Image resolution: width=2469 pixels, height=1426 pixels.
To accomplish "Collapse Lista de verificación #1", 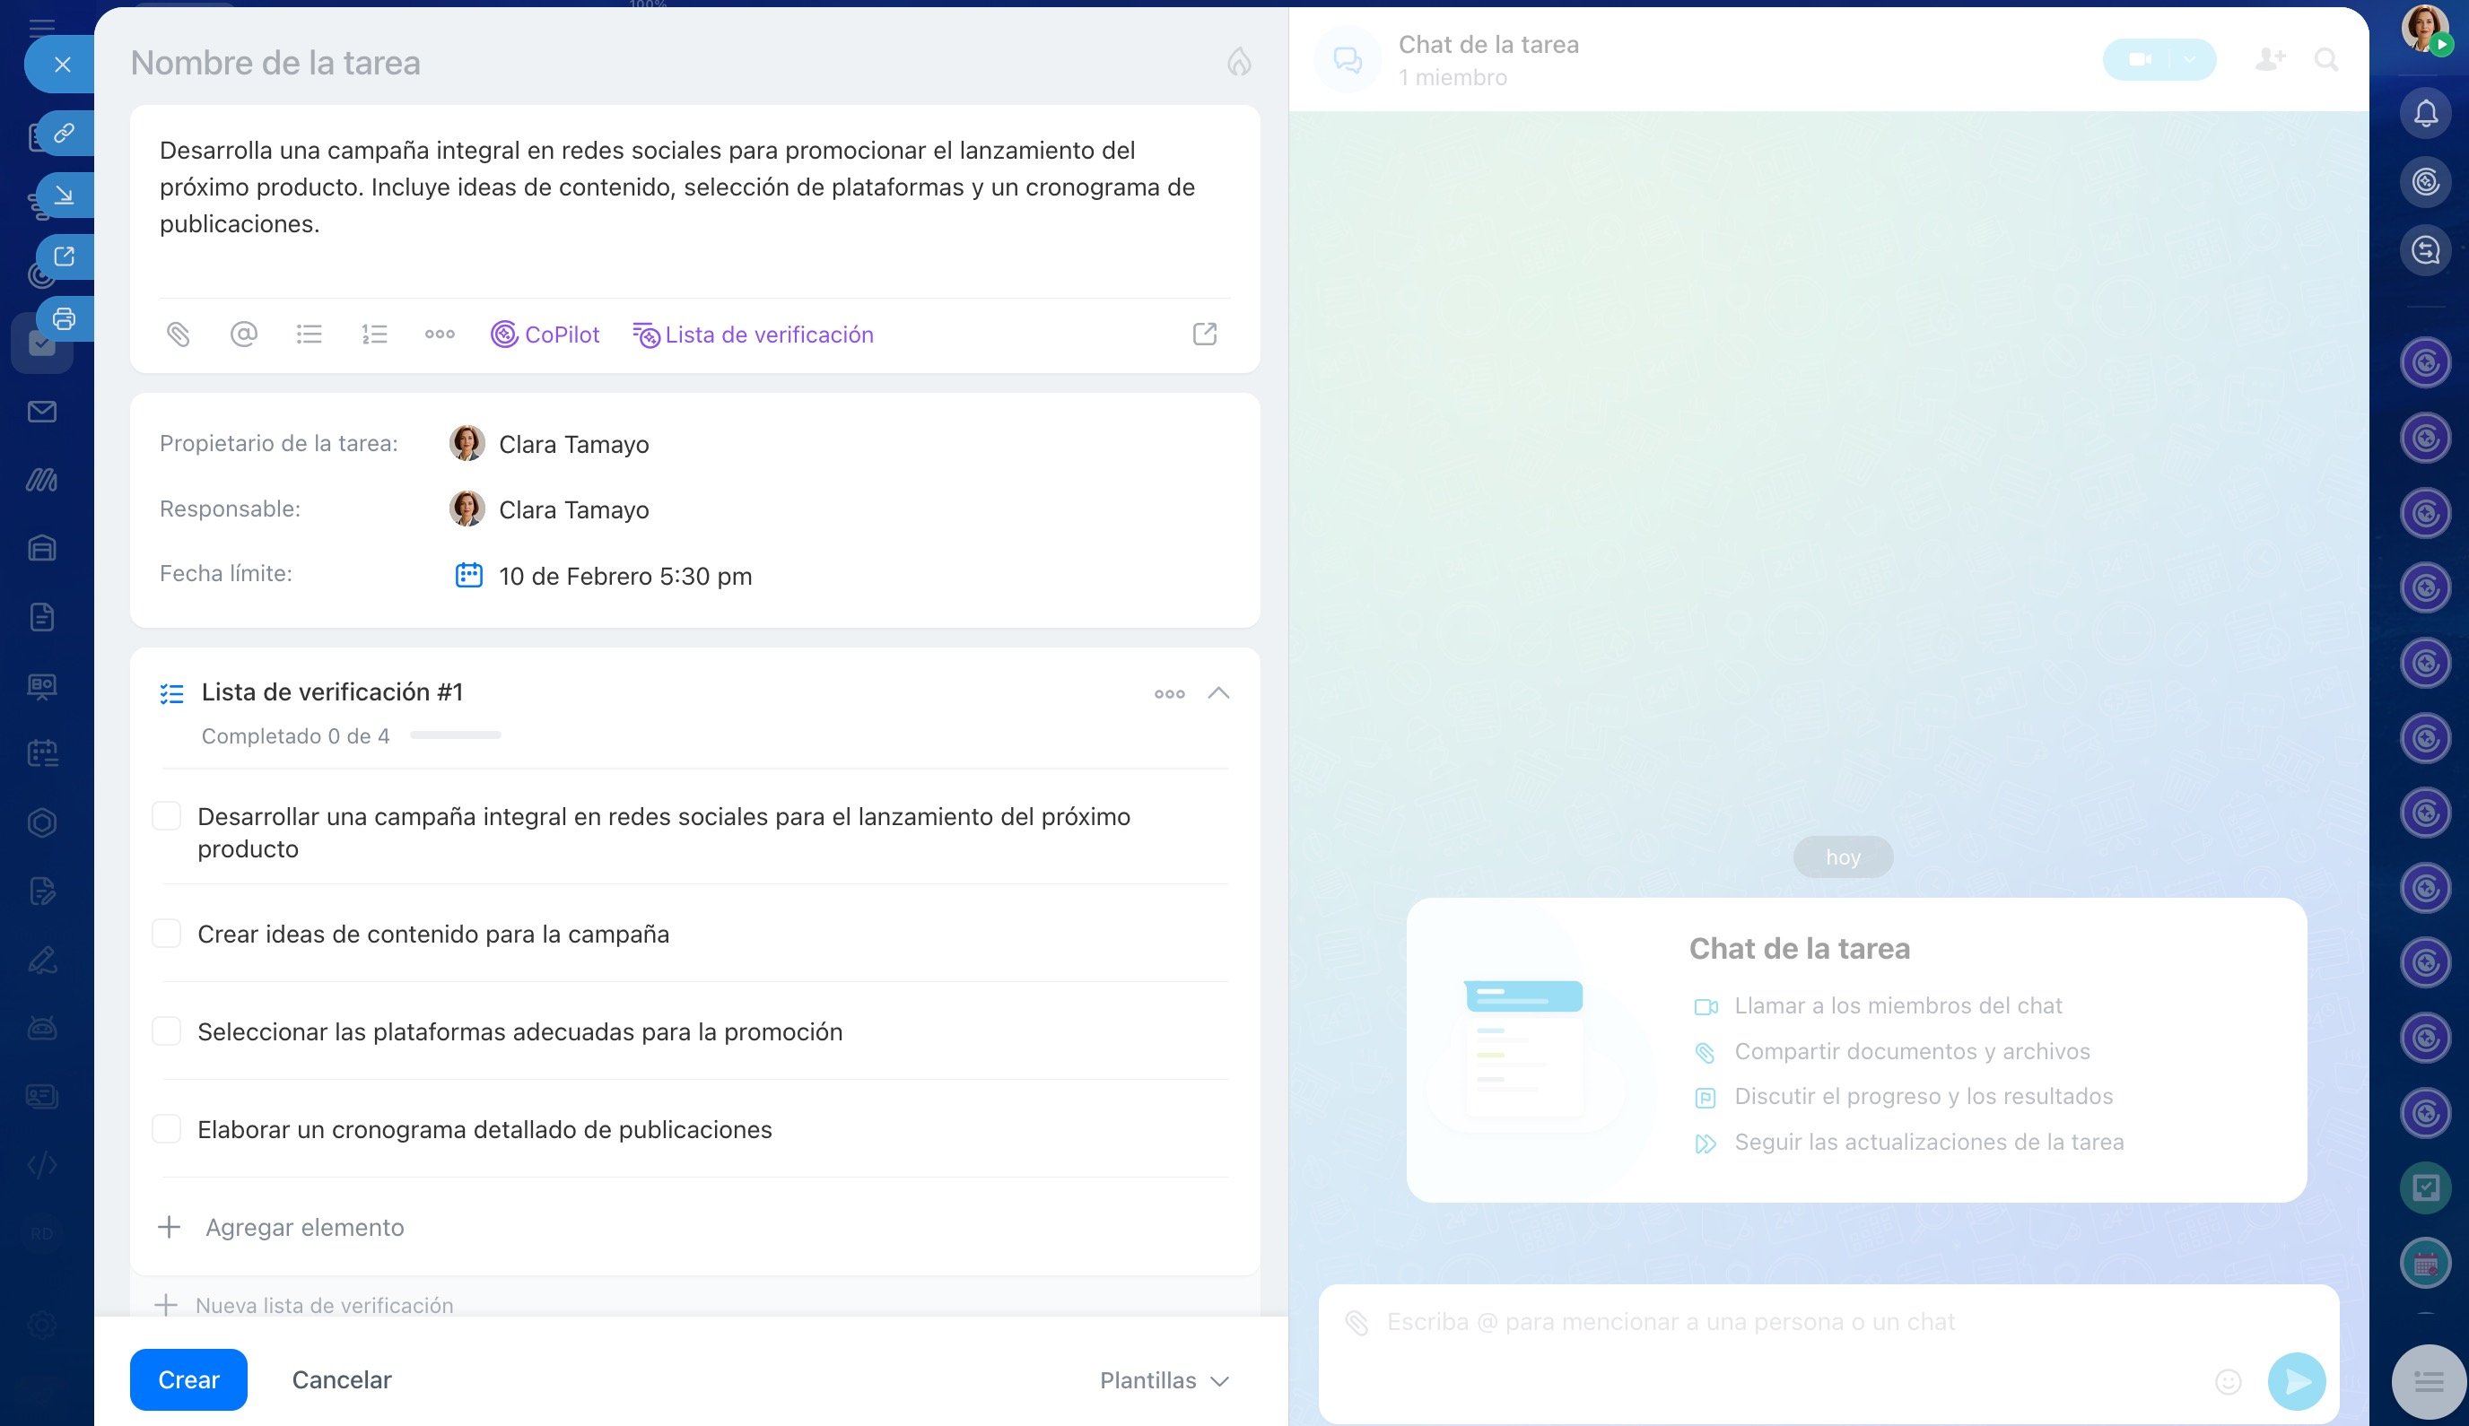I will tap(1217, 693).
